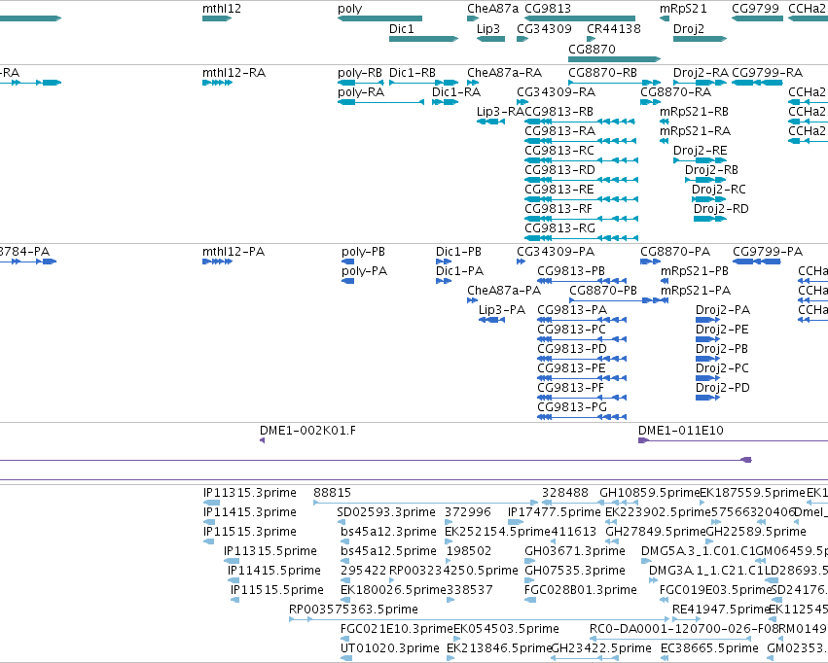828x663 pixels.
Task: Open the CG9799-RA transcript
Action: click(x=768, y=73)
